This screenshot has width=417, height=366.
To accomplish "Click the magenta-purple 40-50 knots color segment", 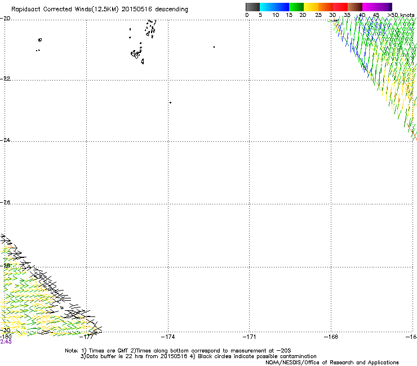I will [377, 7].
